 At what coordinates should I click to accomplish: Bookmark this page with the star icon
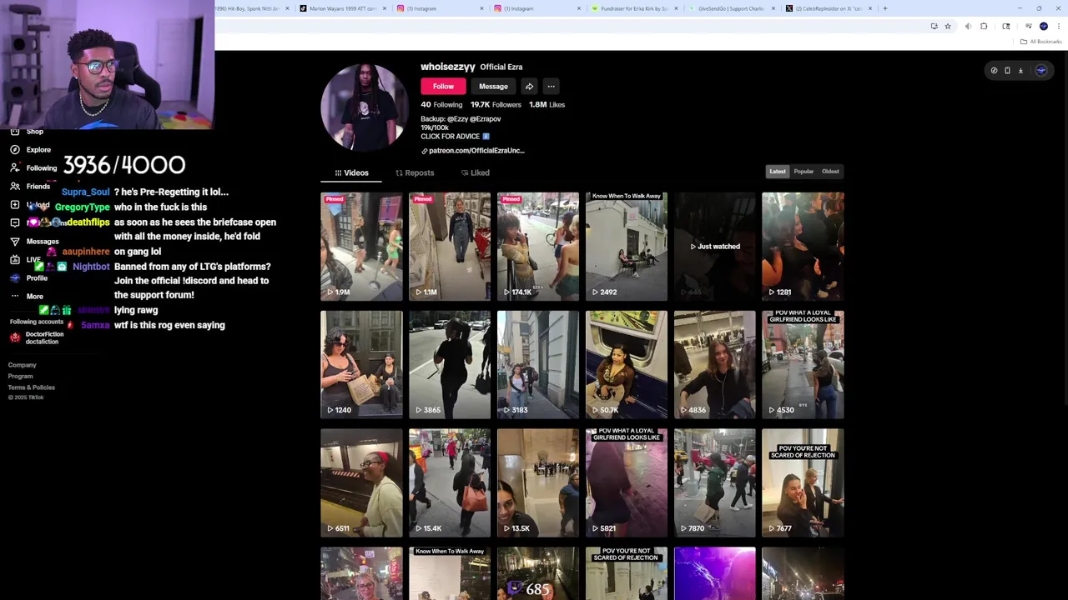948,26
